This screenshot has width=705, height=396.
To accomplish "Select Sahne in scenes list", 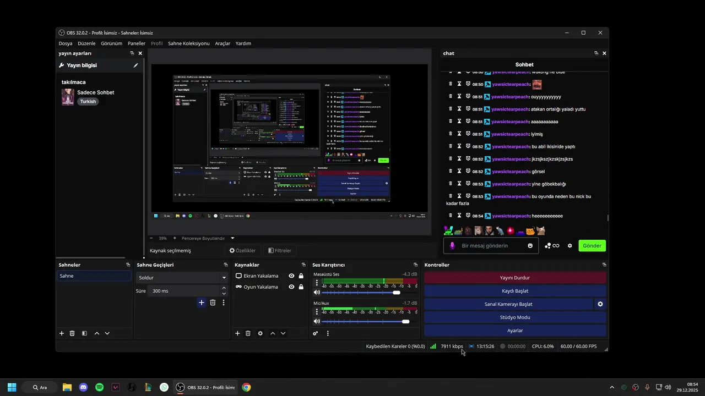I will [94, 276].
